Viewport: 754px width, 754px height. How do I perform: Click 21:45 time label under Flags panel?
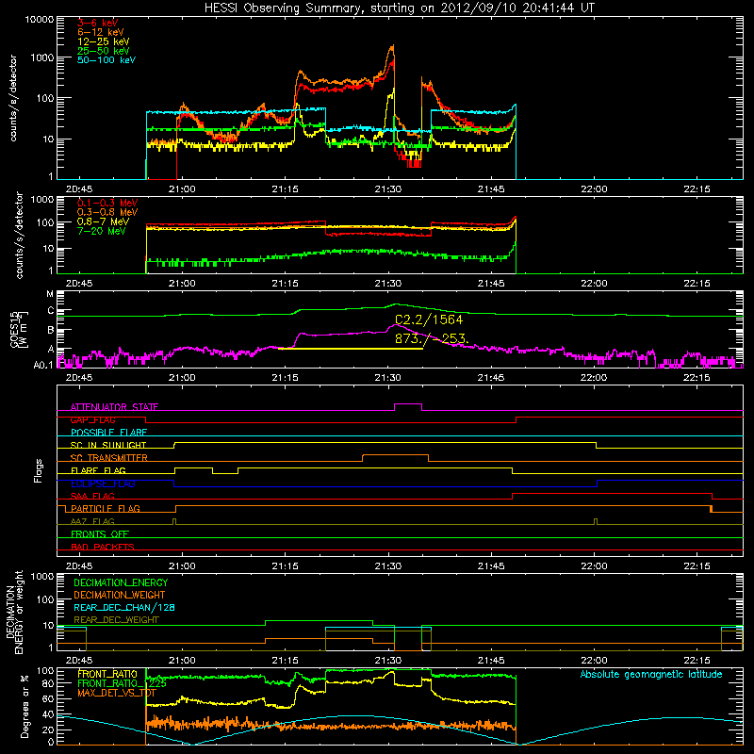click(490, 566)
